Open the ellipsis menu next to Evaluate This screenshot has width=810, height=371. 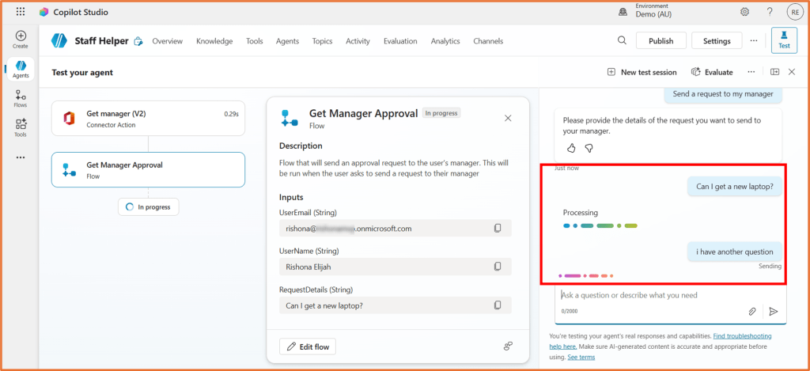pos(751,72)
